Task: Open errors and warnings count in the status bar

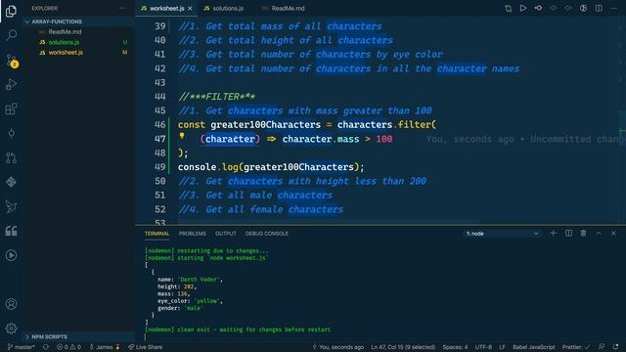Action: click(68, 347)
